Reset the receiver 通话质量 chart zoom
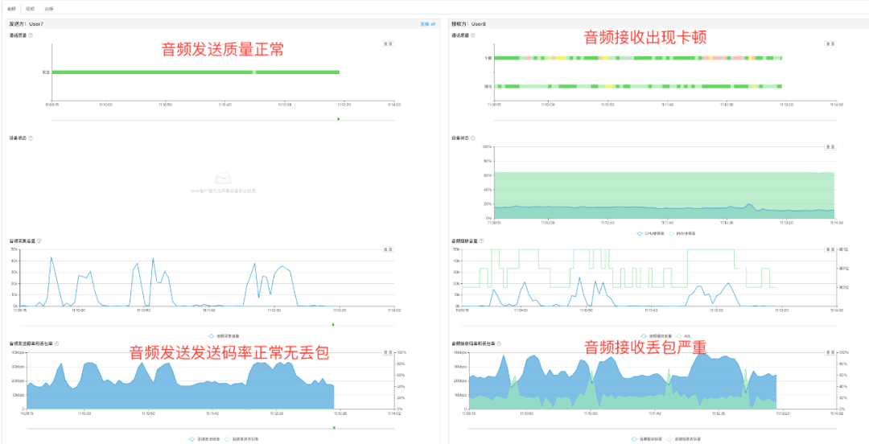This screenshot has width=869, height=444. 830,43
